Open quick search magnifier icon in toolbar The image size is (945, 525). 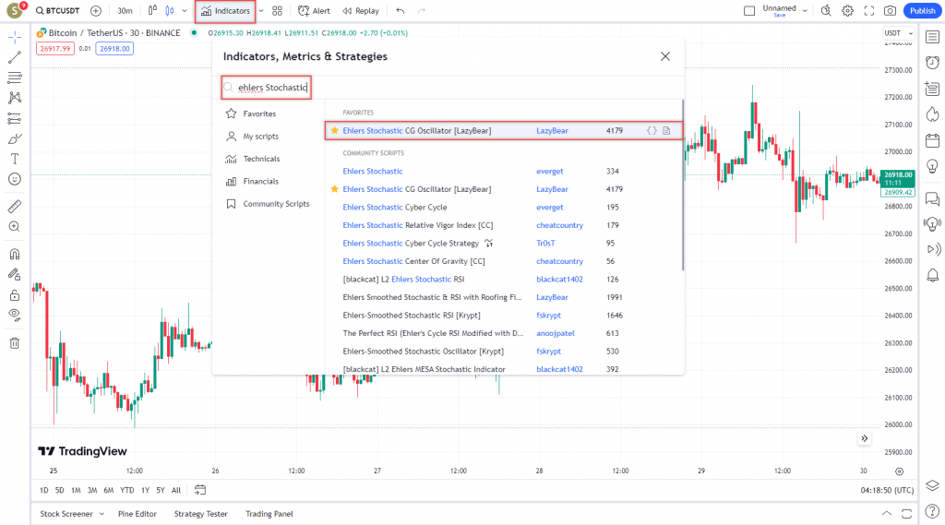tap(826, 11)
